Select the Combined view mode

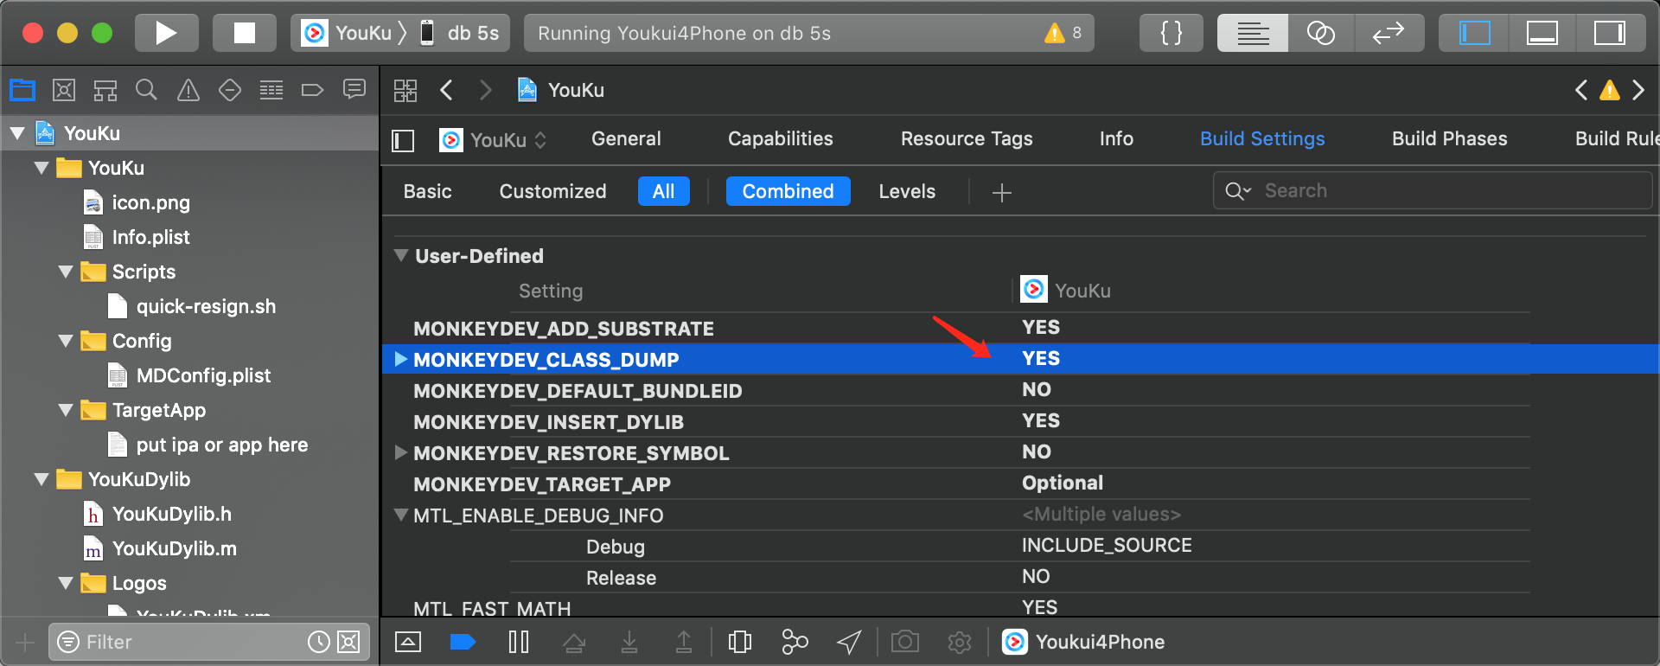pyautogui.click(x=788, y=191)
